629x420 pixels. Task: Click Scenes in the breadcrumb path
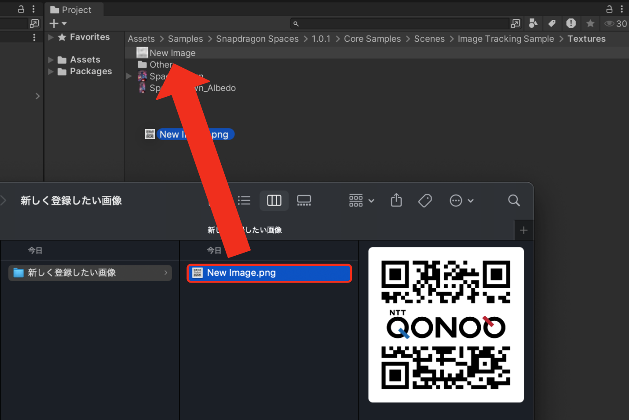(x=429, y=39)
